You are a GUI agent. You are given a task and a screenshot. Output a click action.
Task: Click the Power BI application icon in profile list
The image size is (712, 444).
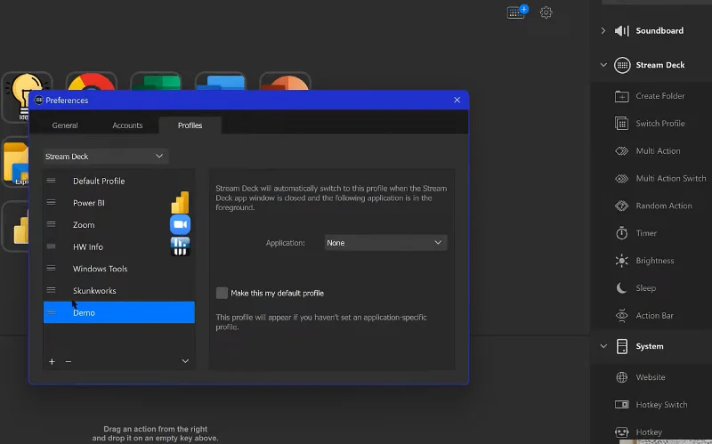tap(181, 203)
